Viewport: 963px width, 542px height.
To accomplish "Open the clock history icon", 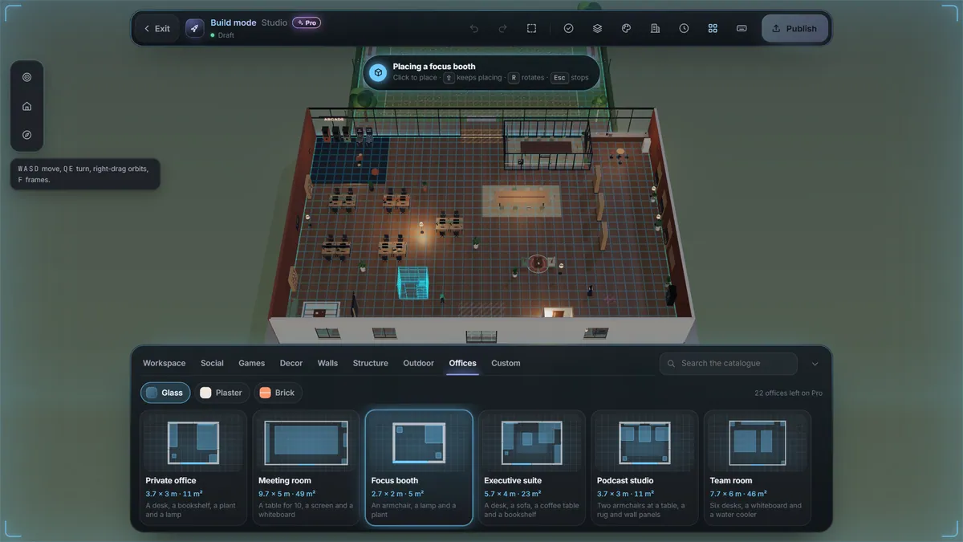I will click(x=684, y=28).
